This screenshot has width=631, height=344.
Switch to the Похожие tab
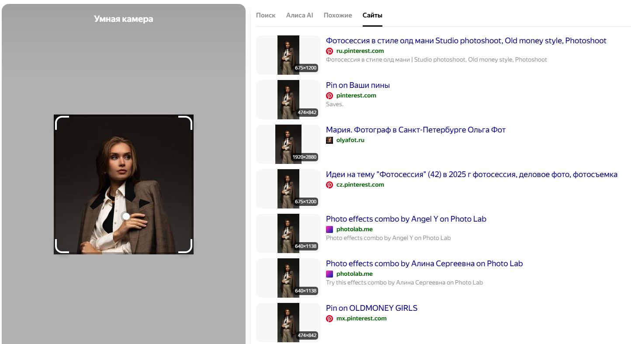click(x=338, y=15)
